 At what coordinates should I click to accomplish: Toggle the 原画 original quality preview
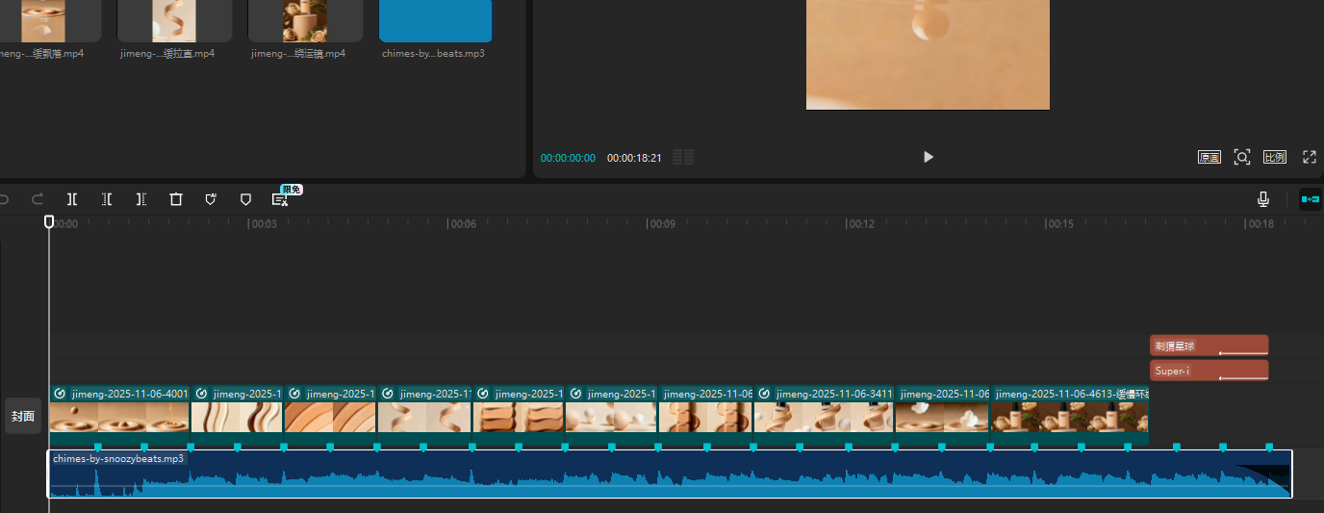point(1209,157)
